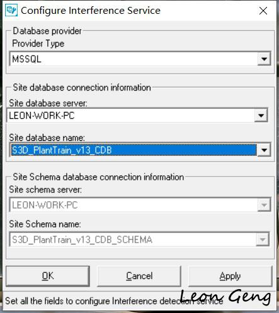Screen dimensions: 279x313
Task: Expand the Site database server dropdown arrow
Action: click(x=261, y=115)
